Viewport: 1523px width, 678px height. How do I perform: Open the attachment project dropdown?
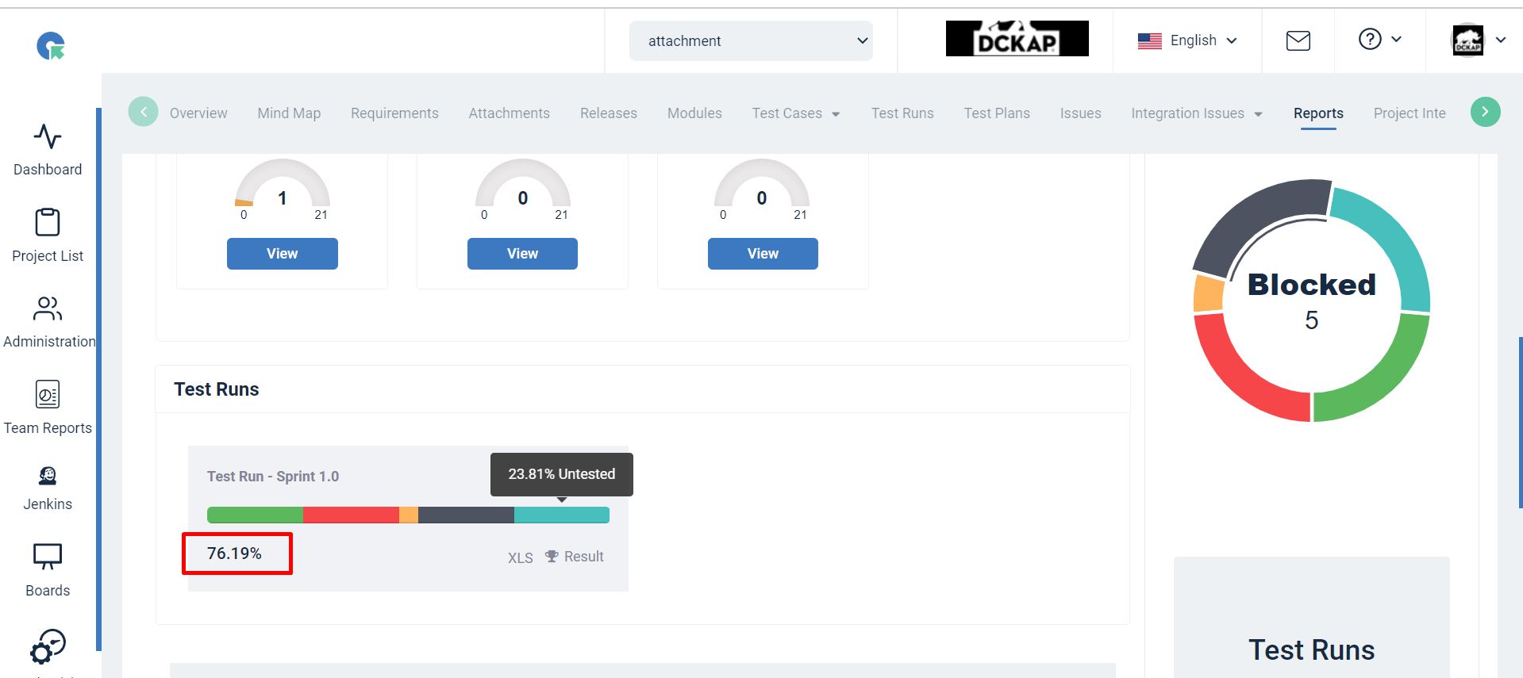coord(751,40)
